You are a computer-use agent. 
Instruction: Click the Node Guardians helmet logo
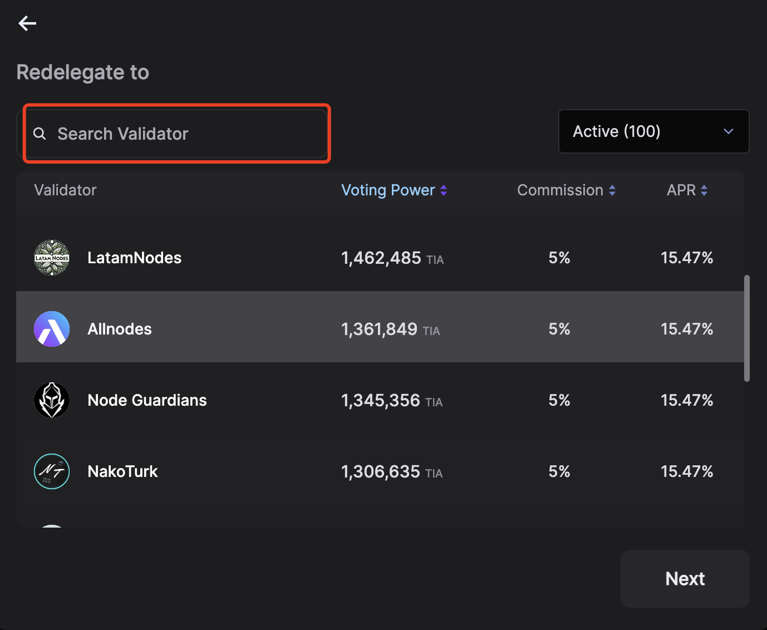tap(52, 400)
